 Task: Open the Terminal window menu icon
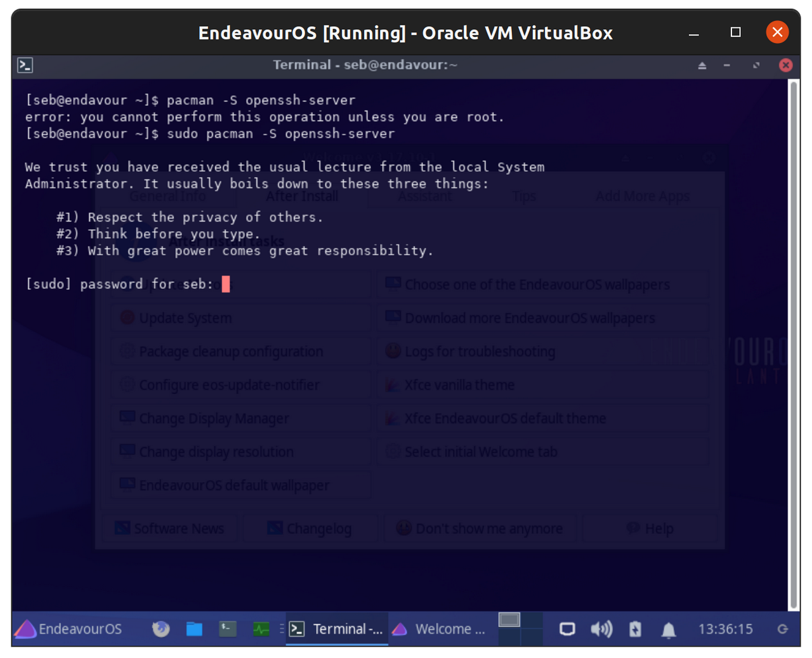[x=25, y=65]
